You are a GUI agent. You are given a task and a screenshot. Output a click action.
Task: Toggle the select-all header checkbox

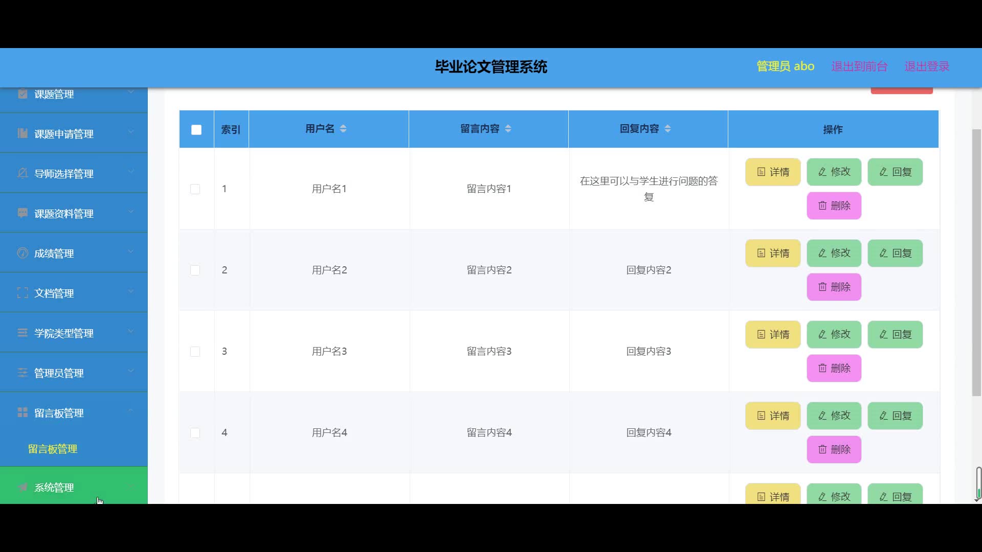[x=196, y=130]
